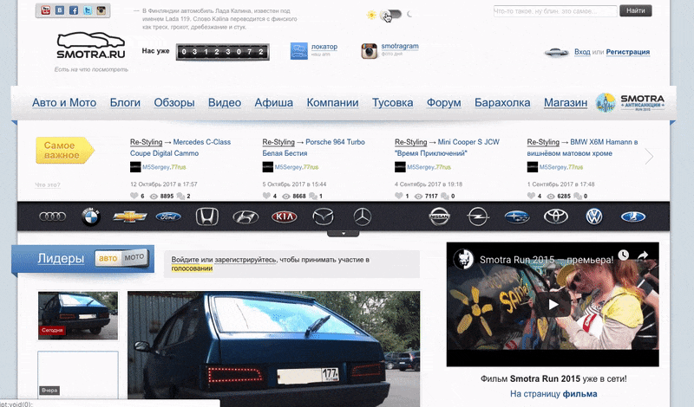Click the share arrow icon on video
The height and width of the screenshot is (407, 694).
tap(643, 255)
